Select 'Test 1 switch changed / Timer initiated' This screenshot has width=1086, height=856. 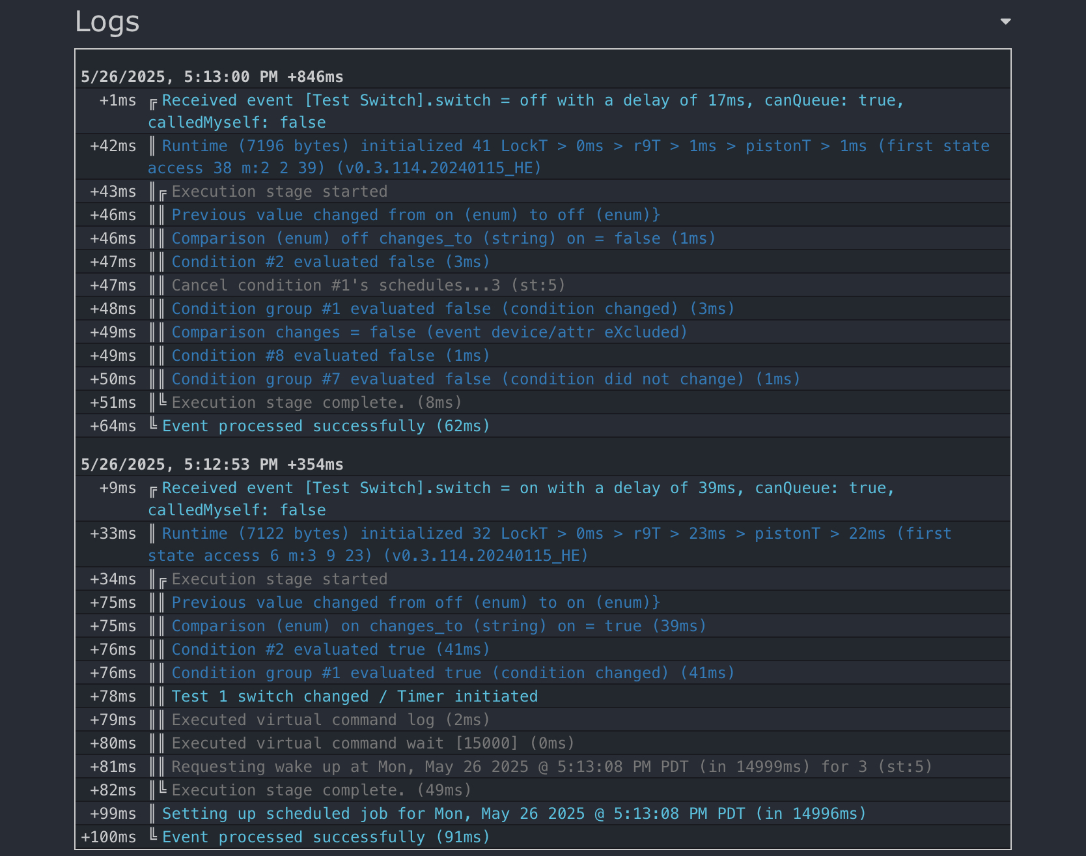click(354, 696)
